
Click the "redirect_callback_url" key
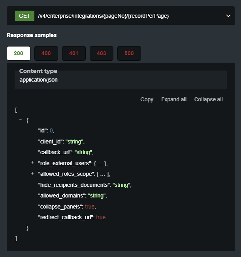click(65, 217)
